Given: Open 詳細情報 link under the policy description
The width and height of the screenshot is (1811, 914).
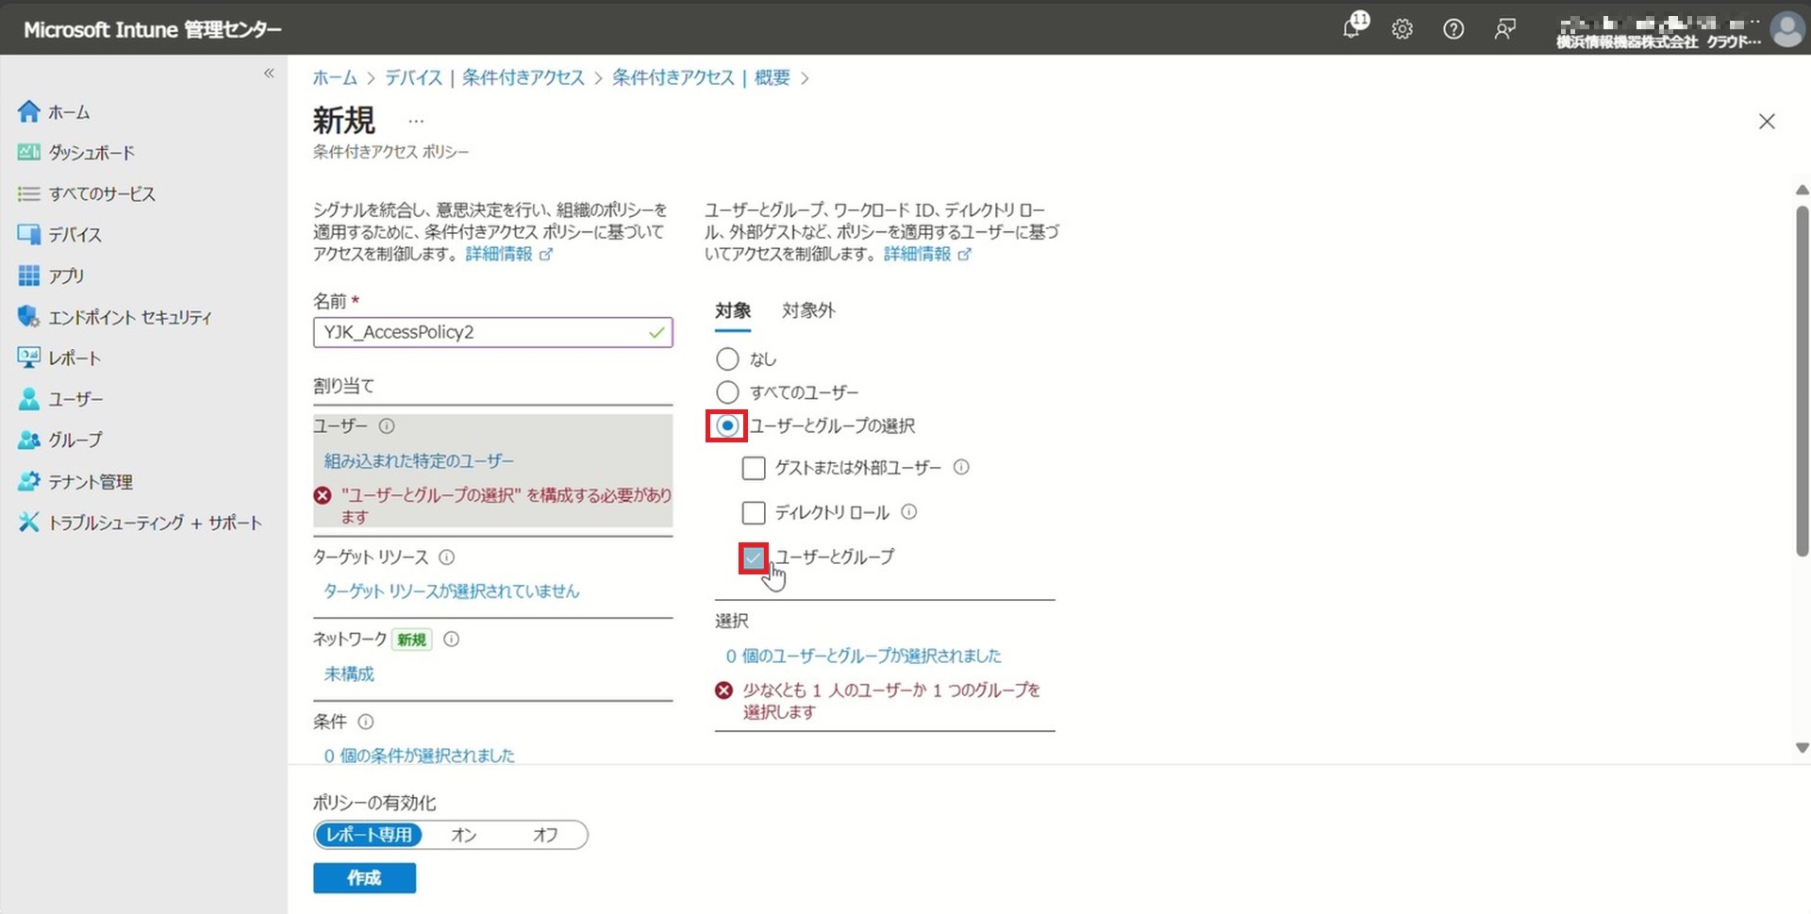Looking at the screenshot, I should tap(508, 255).
